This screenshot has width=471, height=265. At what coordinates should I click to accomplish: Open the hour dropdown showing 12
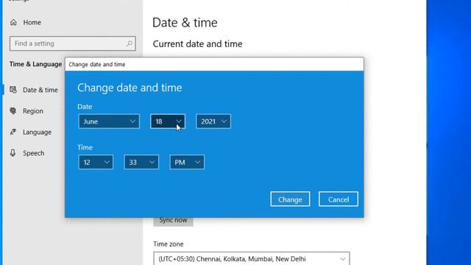coord(96,162)
